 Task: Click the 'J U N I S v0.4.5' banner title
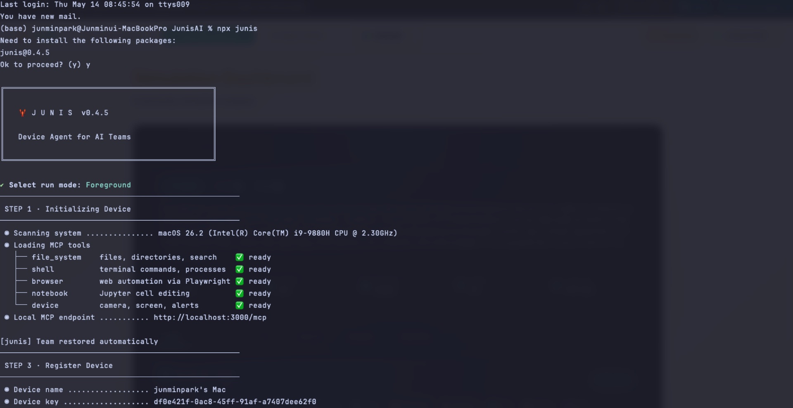click(70, 113)
